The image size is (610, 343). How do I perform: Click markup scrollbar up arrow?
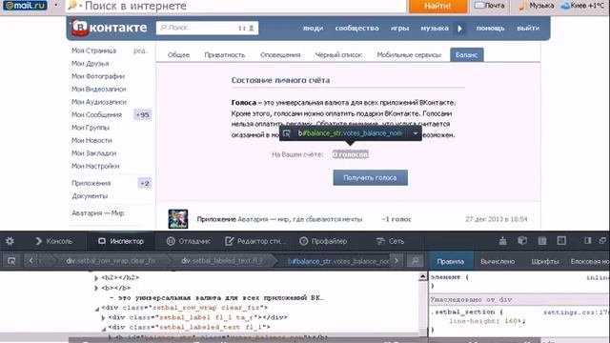click(423, 276)
